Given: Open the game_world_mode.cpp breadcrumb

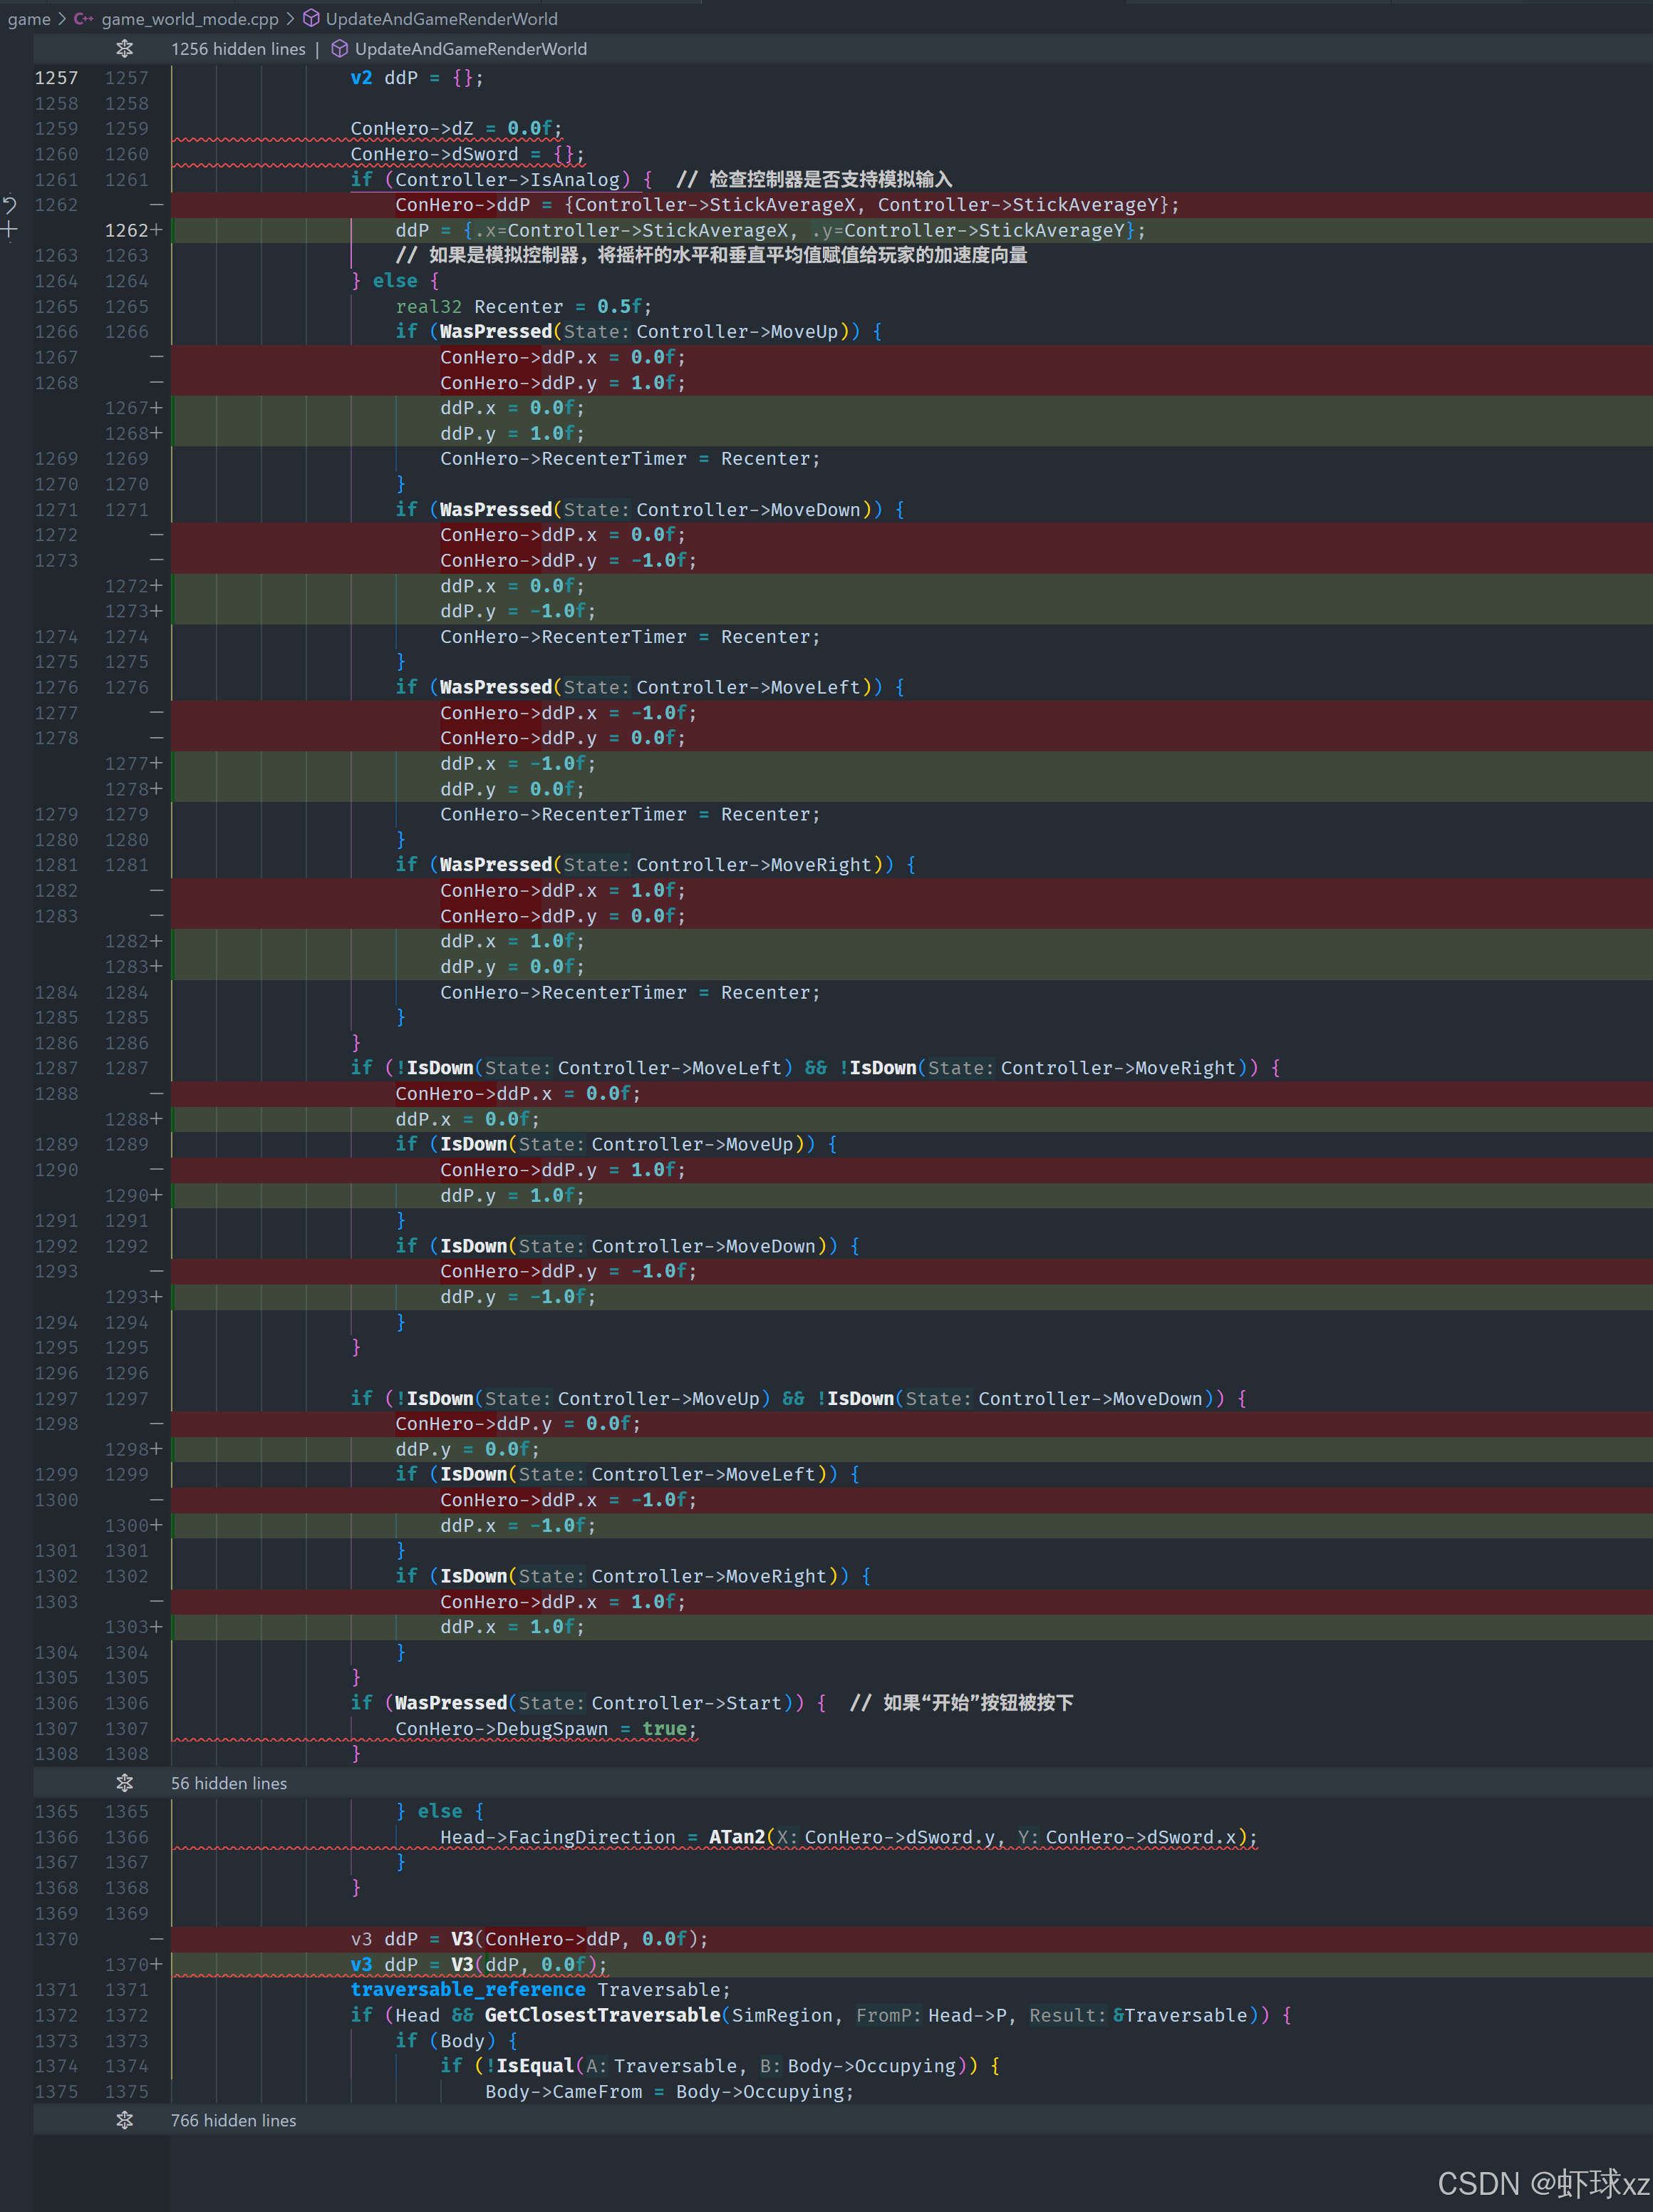Looking at the screenshot, I should click(x=190, y=19).
